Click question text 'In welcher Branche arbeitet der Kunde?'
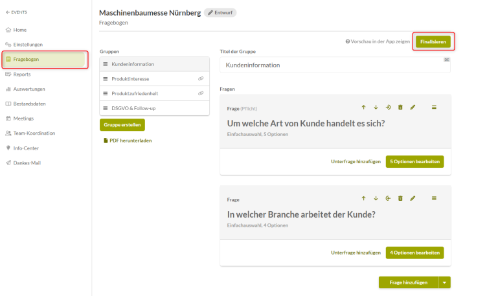 pyautogui.click(x=301, y=214)
